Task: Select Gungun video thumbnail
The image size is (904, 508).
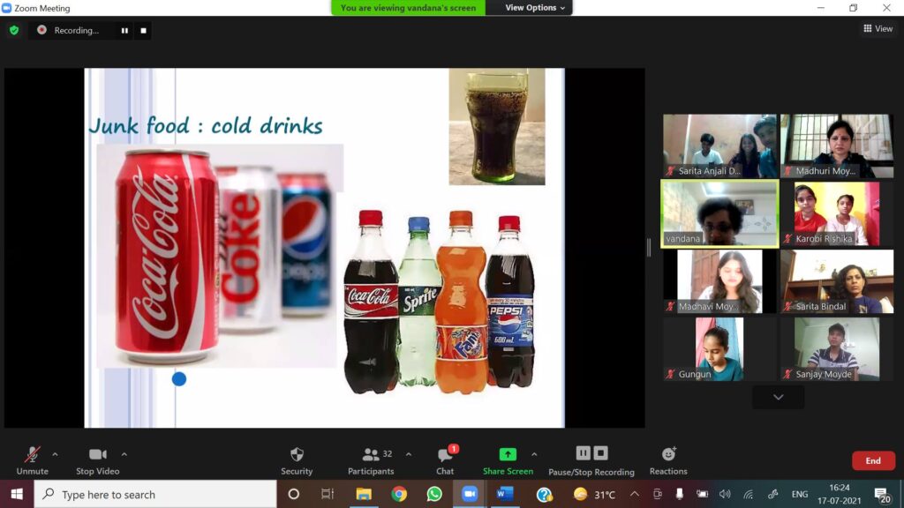Action: point(719,349)
